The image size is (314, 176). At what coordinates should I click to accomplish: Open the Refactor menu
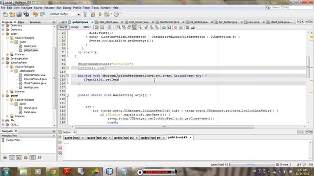49,8
